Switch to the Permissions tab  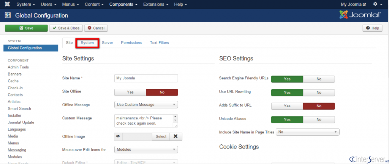click(x=131, y=43)
